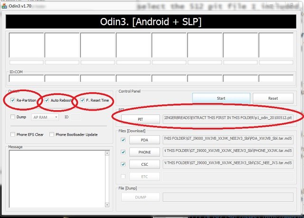
Task: Uncheck the CSC file checkbox
Action: 123,164
